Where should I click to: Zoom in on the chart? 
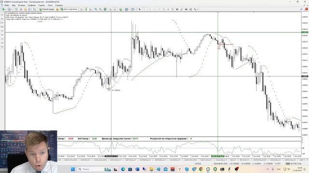coord(96,9)
